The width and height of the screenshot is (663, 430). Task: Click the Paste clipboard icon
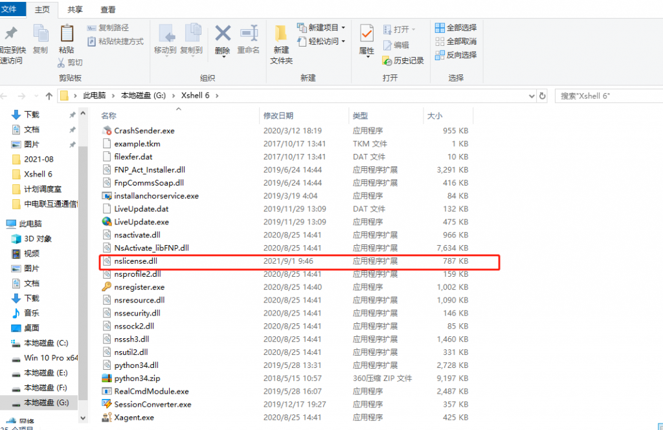(x=67, y=34)
